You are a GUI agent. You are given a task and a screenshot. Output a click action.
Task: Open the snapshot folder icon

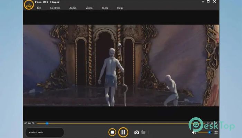143,132
